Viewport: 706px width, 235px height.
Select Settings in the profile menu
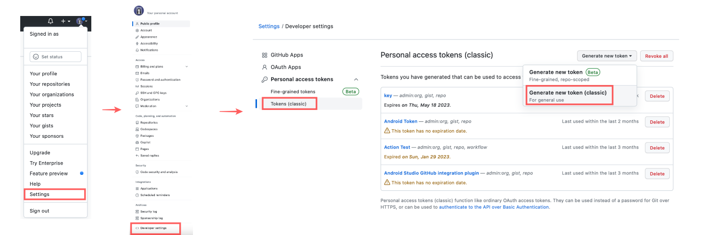point(54,194)
